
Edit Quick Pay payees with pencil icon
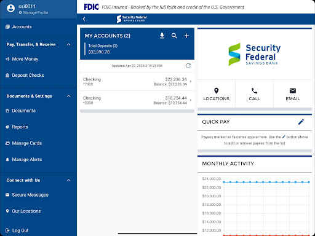click(x=301, y=122)
